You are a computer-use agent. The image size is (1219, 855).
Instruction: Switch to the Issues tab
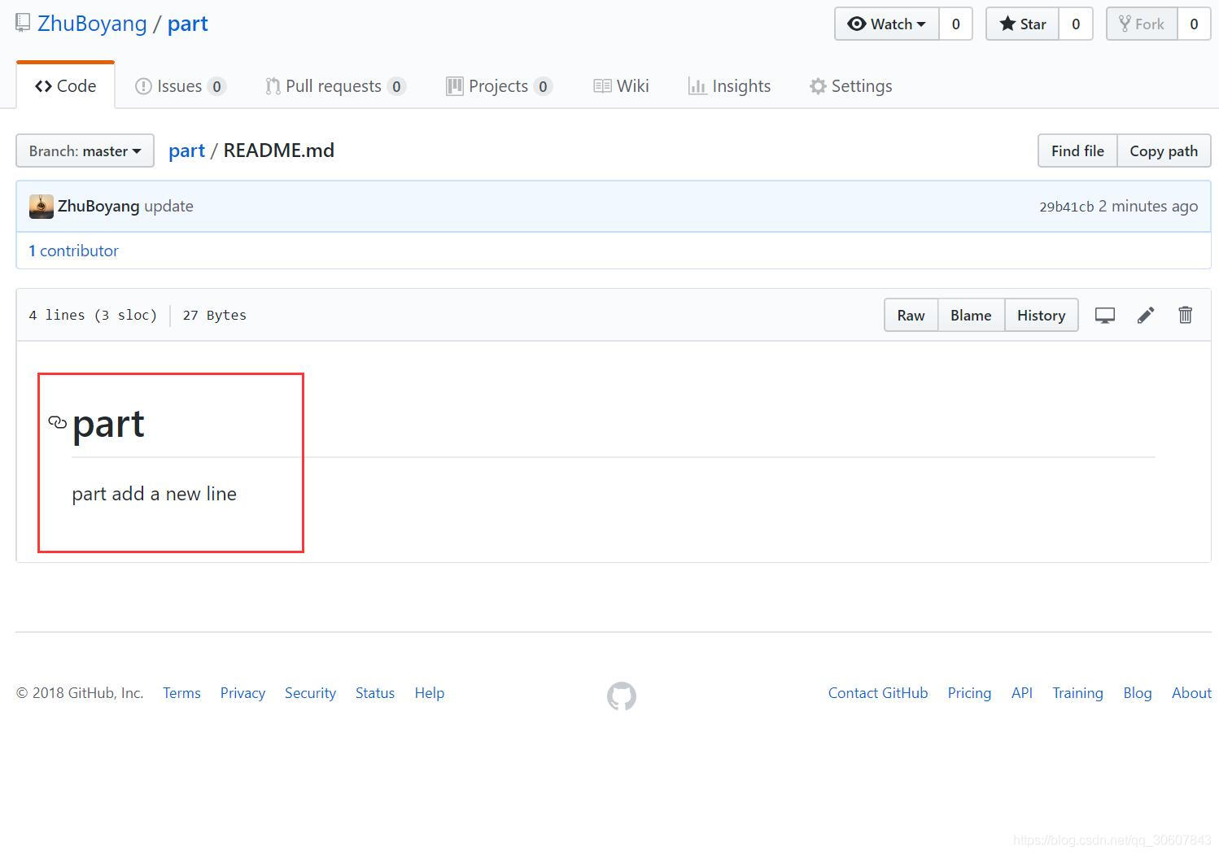click(x=181, y=86)
